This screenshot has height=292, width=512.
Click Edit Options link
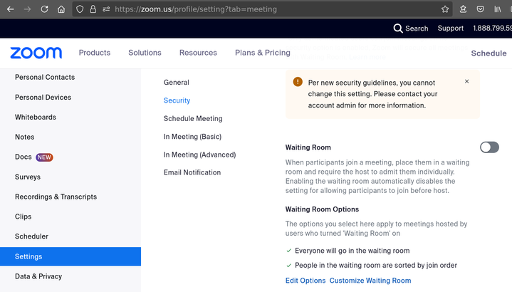click(305, 281)
